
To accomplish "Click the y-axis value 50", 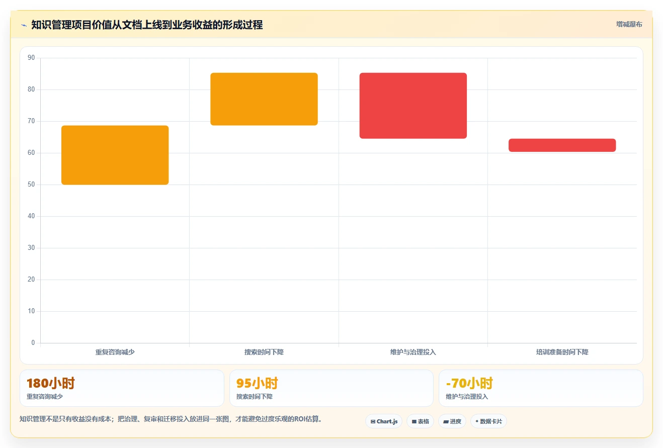I will [x=31, y=185].
